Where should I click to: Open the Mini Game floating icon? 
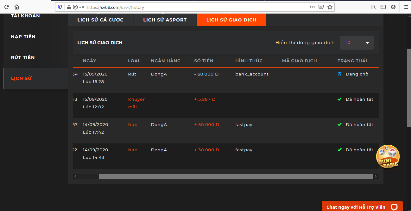point(388,157)
